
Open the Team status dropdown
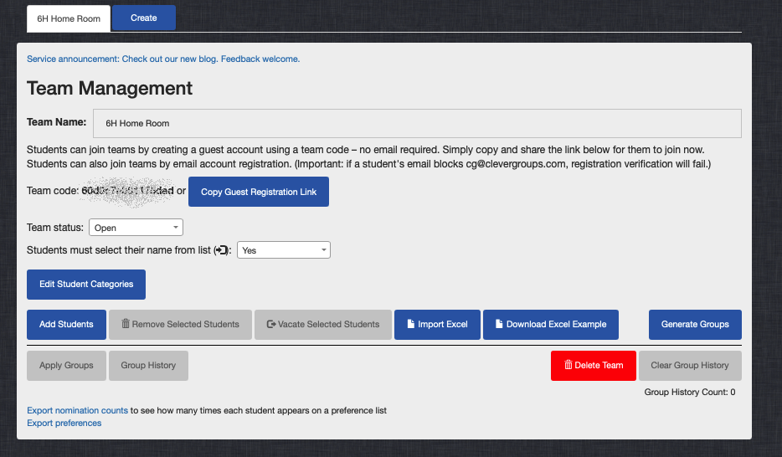(x=136, y=228)
